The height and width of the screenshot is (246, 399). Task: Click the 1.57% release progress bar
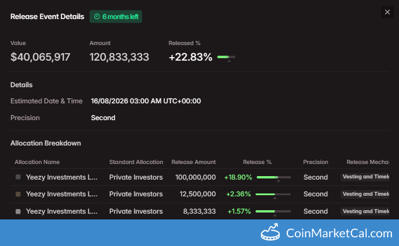point(273,211)
